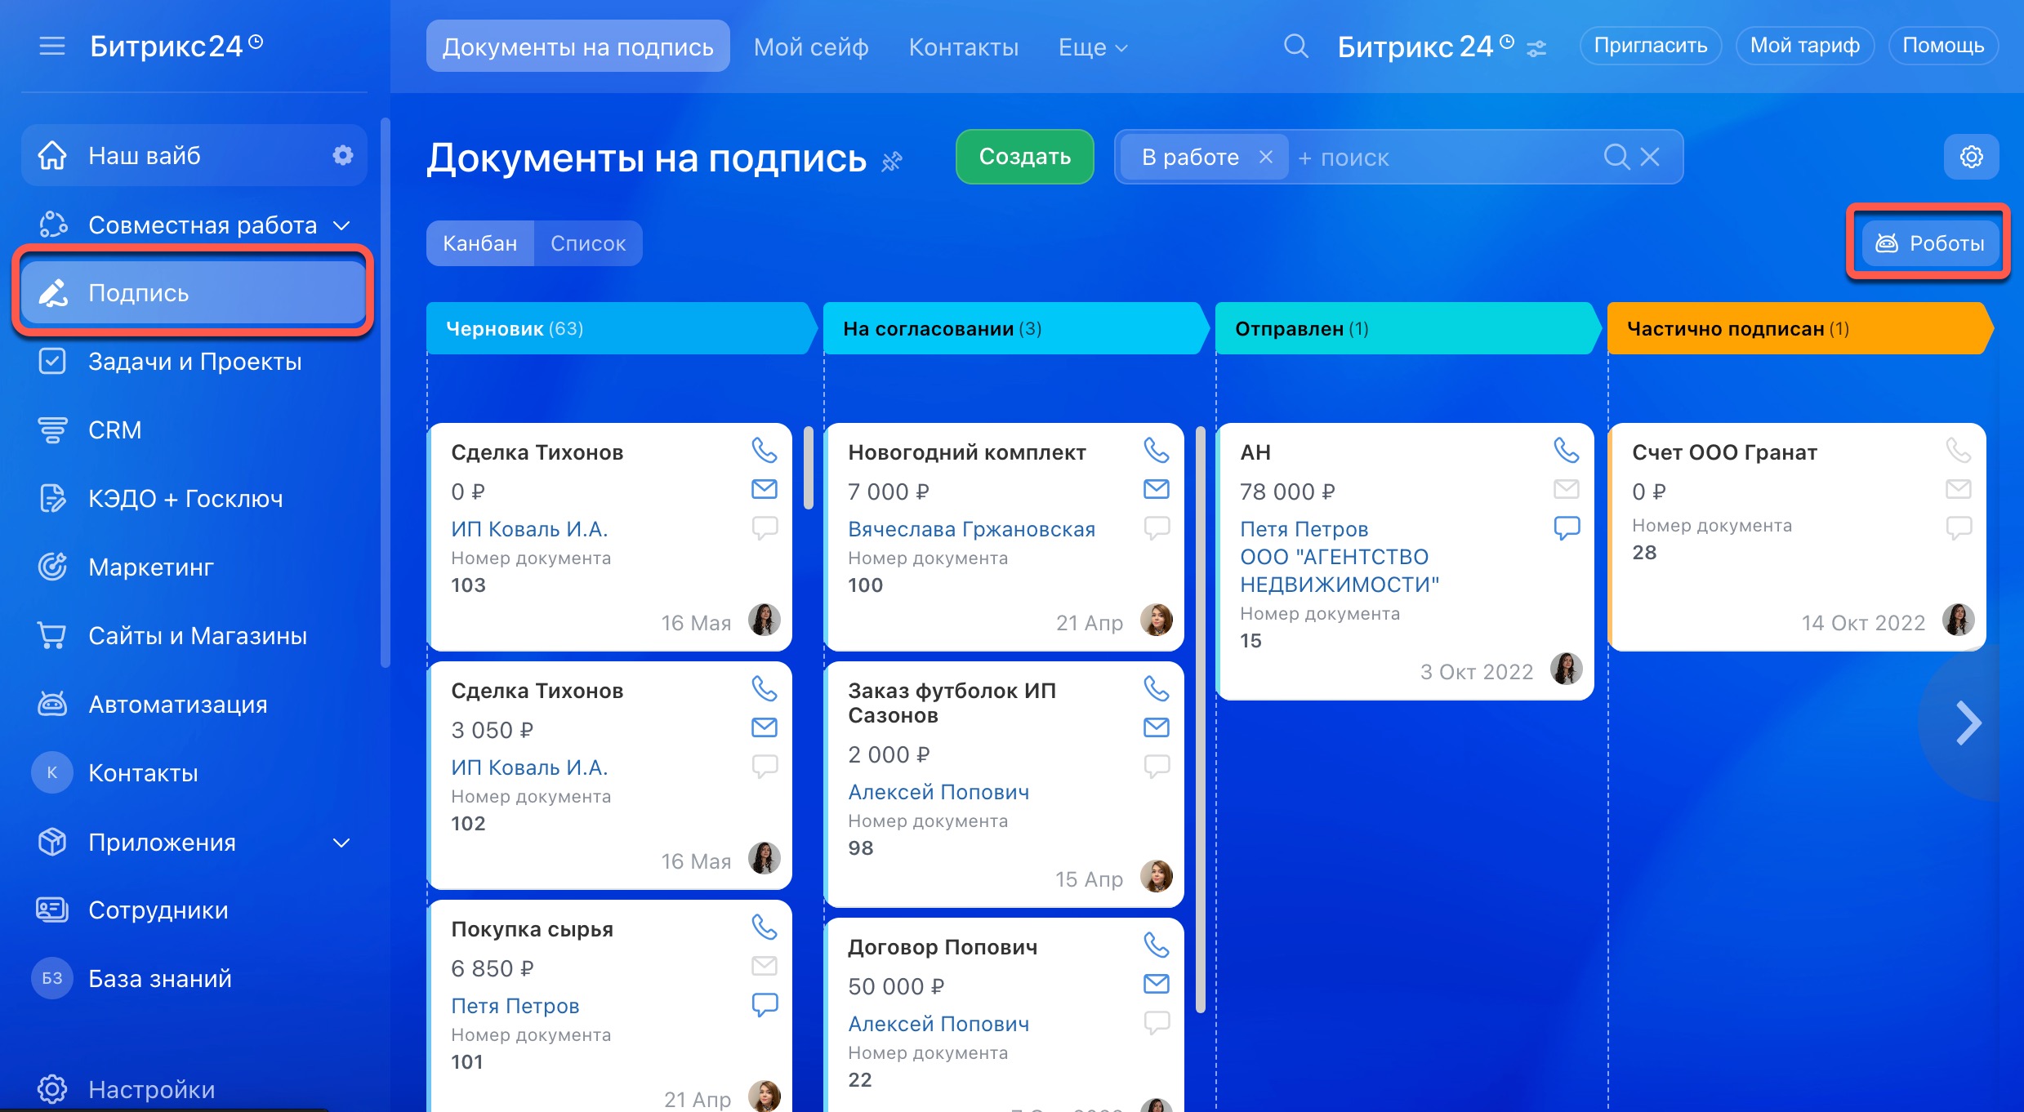The height and width of the screenshot is (1112, 2024).
Task: Select Канбан view
Action: click(x=480, y=243)
